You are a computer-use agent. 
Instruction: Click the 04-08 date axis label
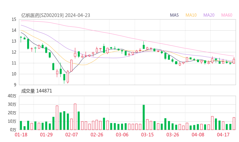tap(198, 135)
